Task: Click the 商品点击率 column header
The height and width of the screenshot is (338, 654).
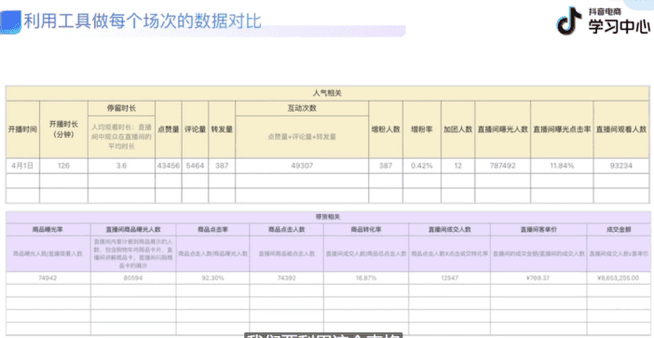Action: point(212,230)
